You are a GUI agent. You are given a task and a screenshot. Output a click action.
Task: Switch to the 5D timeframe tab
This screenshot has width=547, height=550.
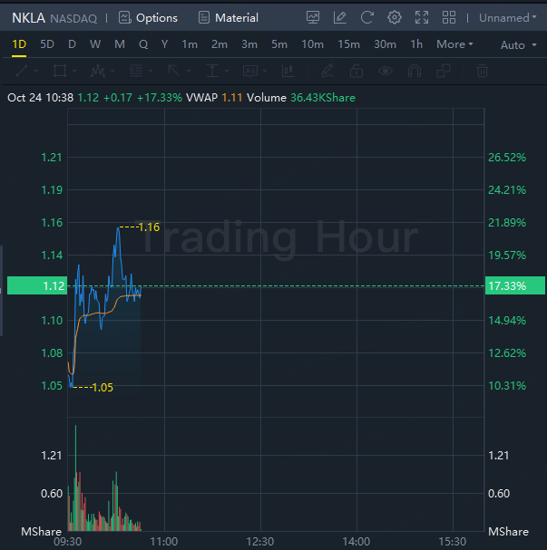click(47, 44)
